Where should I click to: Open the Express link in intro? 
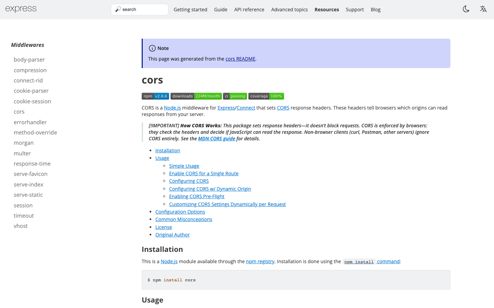pos(226,108)
